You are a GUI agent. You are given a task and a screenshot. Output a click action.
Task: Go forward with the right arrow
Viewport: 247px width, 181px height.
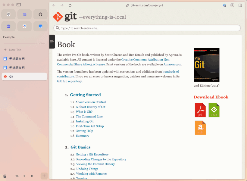coord(62,5)
